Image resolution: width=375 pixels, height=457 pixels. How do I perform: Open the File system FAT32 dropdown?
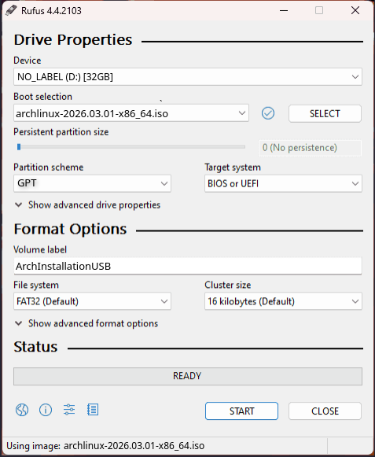coord(92,301)
